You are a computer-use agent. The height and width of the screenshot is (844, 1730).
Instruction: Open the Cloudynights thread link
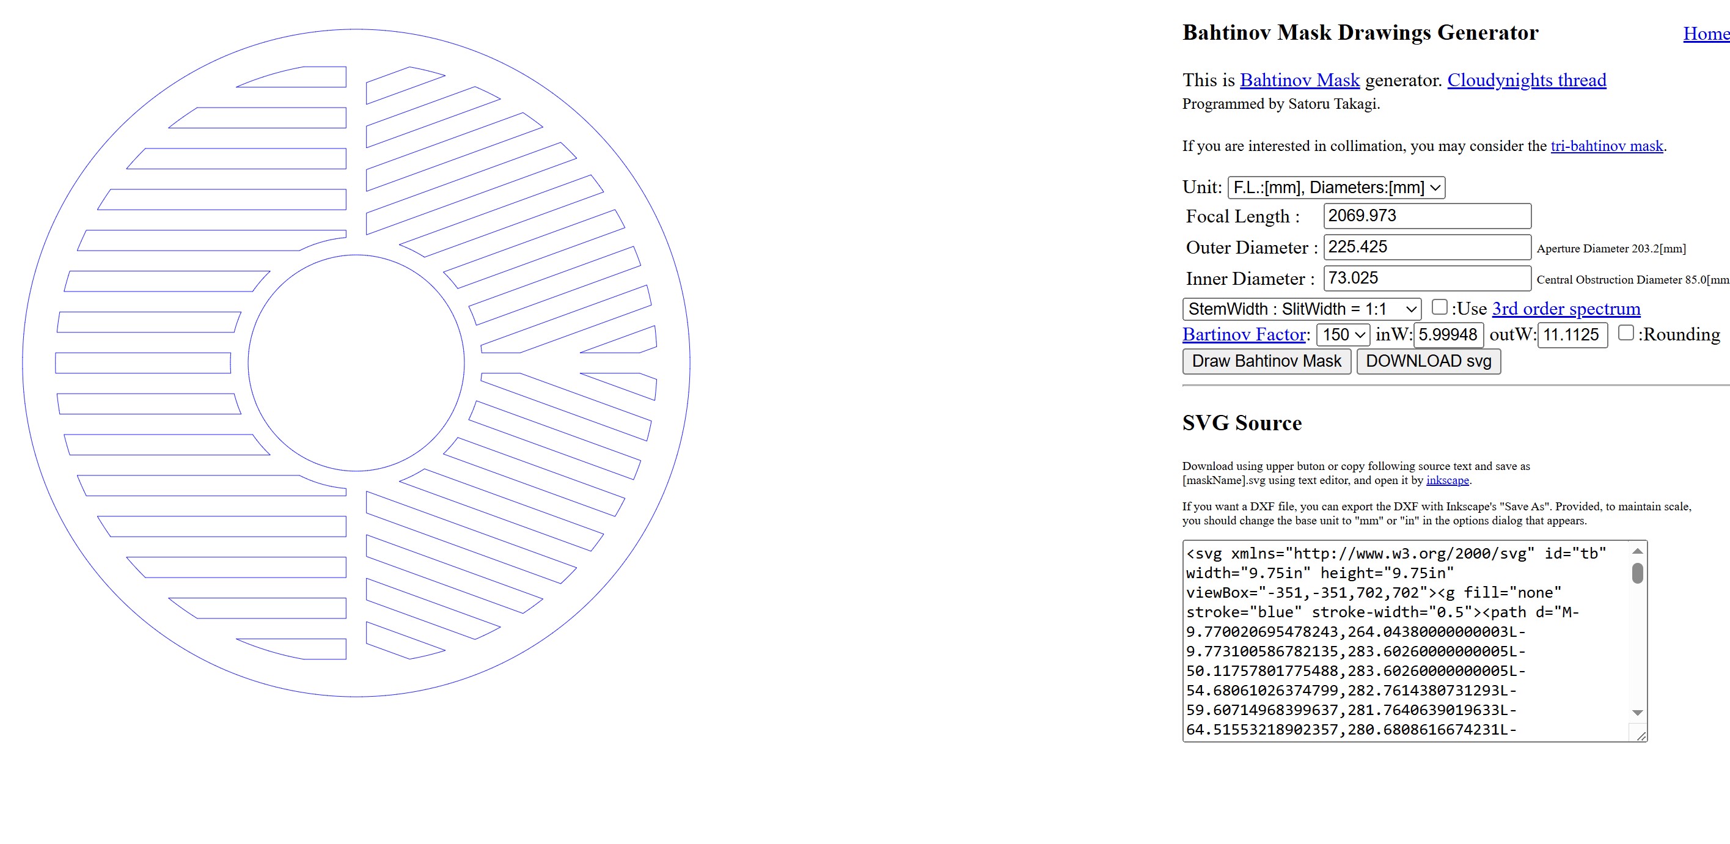(1526, 80)
